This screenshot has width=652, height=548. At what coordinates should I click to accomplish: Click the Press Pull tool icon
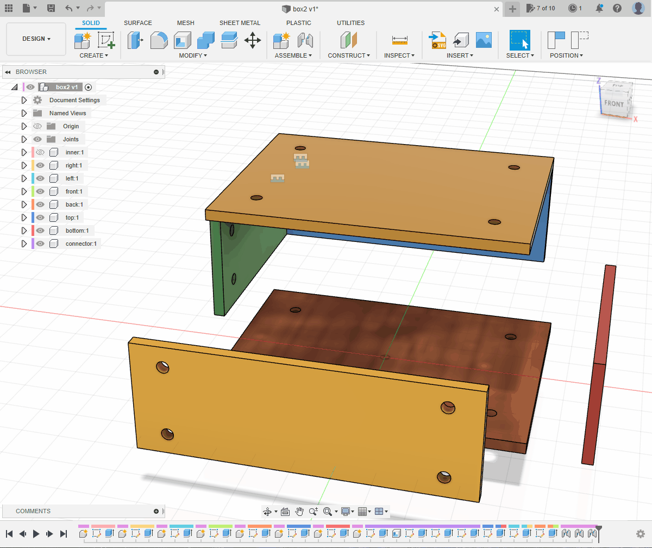[x=135, y=40]
